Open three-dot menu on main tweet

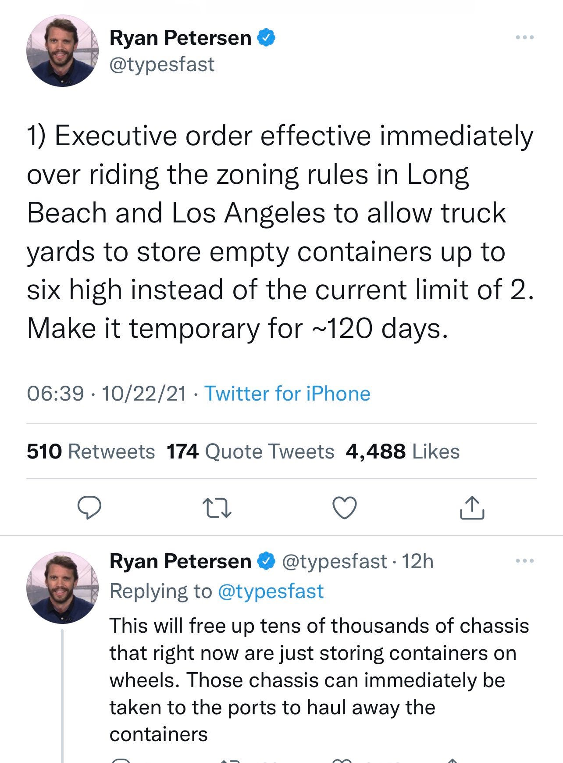[x=525, y=38]
